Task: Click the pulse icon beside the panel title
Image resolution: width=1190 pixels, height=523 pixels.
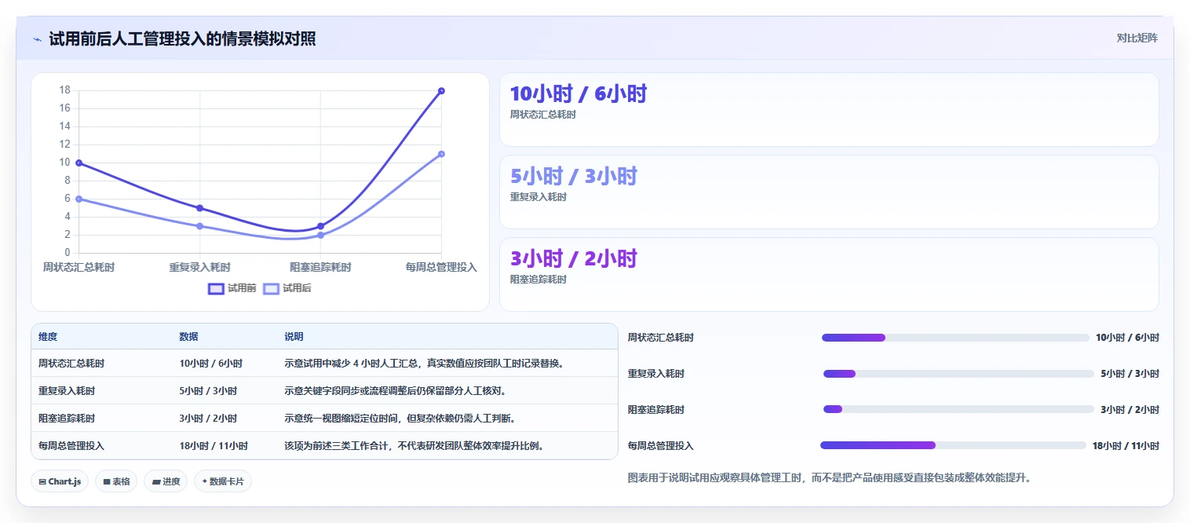Action: (37, 39)
